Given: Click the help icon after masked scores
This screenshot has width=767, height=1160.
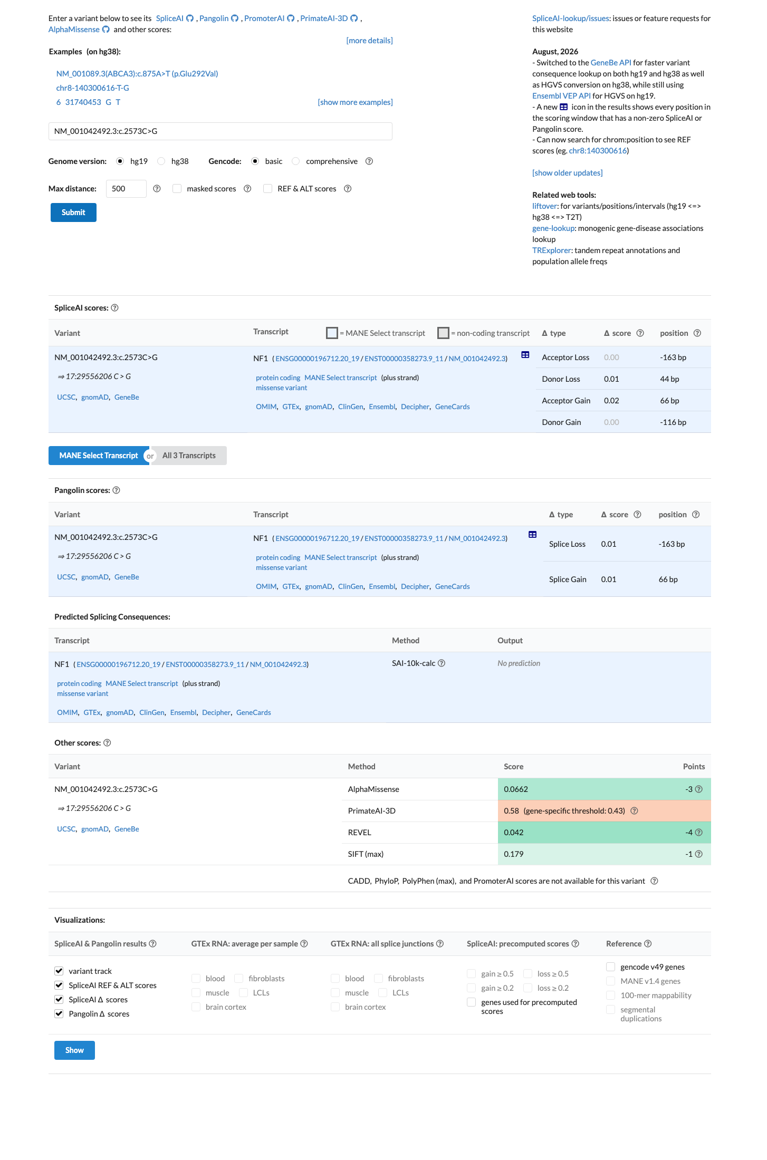Looking at the screenshot, I should pos(247,189).
